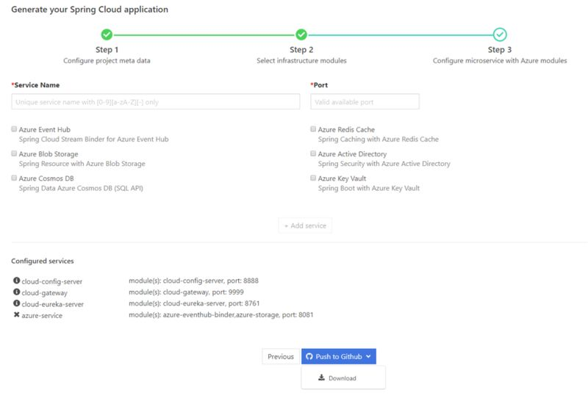Click info icon beside cloud-eureka-server
The width and height of the screenshot is (588, 401).
(x=16, y=303)
